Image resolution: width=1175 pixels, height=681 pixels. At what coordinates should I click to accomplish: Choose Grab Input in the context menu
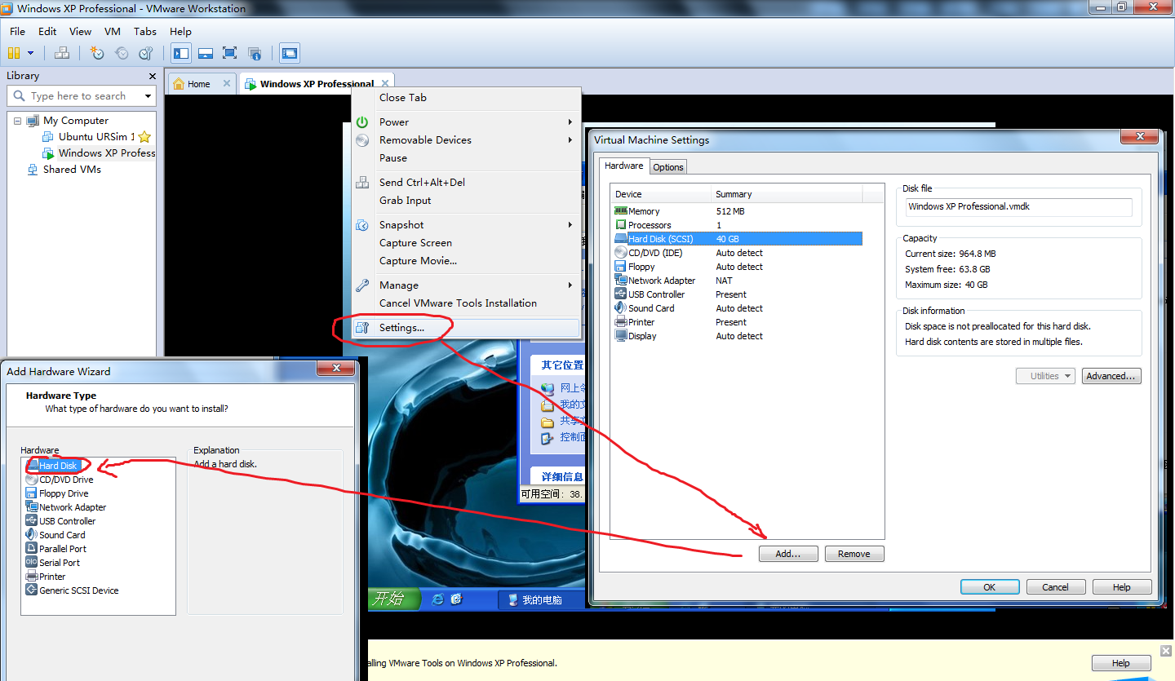pos(466,201)
